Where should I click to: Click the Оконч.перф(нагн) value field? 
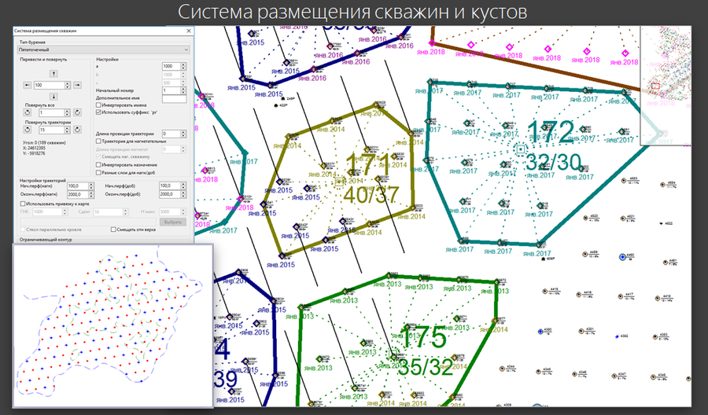point(78,194)
